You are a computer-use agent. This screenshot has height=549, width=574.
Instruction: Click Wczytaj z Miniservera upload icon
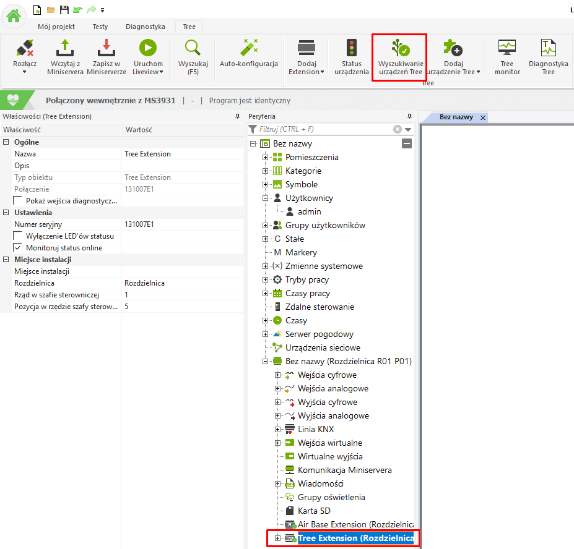point(65,48)
